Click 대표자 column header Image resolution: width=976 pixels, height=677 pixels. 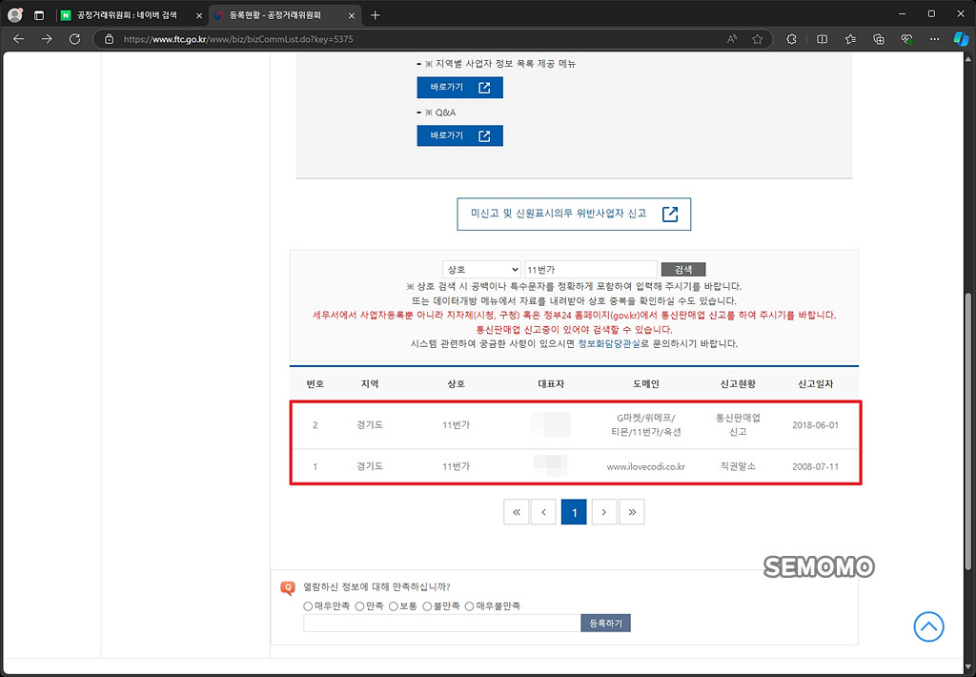(x=551, y=384)
